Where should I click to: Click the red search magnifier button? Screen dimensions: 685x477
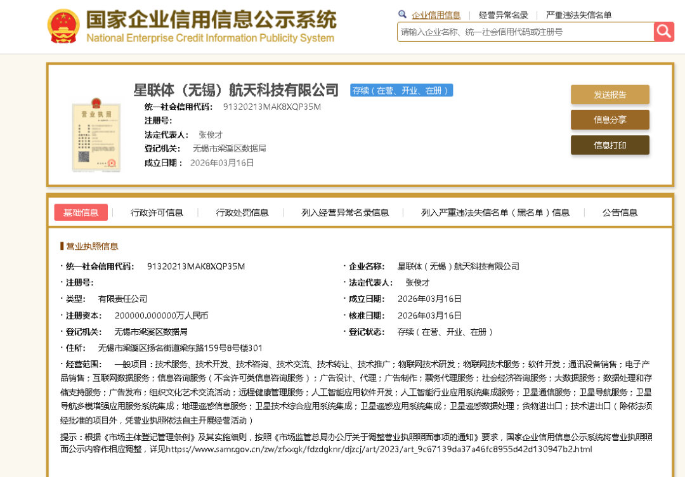[663, 31]
